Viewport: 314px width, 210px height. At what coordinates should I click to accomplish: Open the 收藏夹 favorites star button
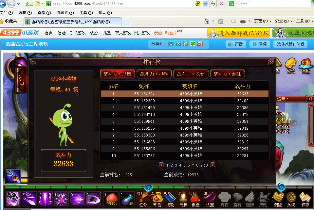(x=9, y=21)
